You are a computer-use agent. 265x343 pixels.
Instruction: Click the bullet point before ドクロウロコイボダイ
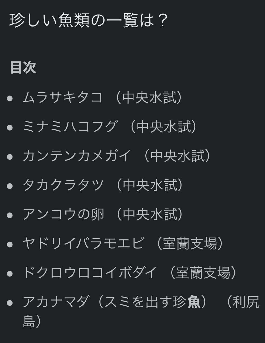tap(10, 273)
